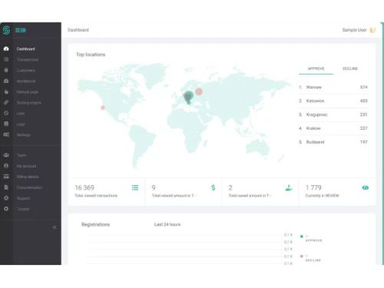Open Lists via its ban-circle icon
384x288 pixels.
[6, 113]
